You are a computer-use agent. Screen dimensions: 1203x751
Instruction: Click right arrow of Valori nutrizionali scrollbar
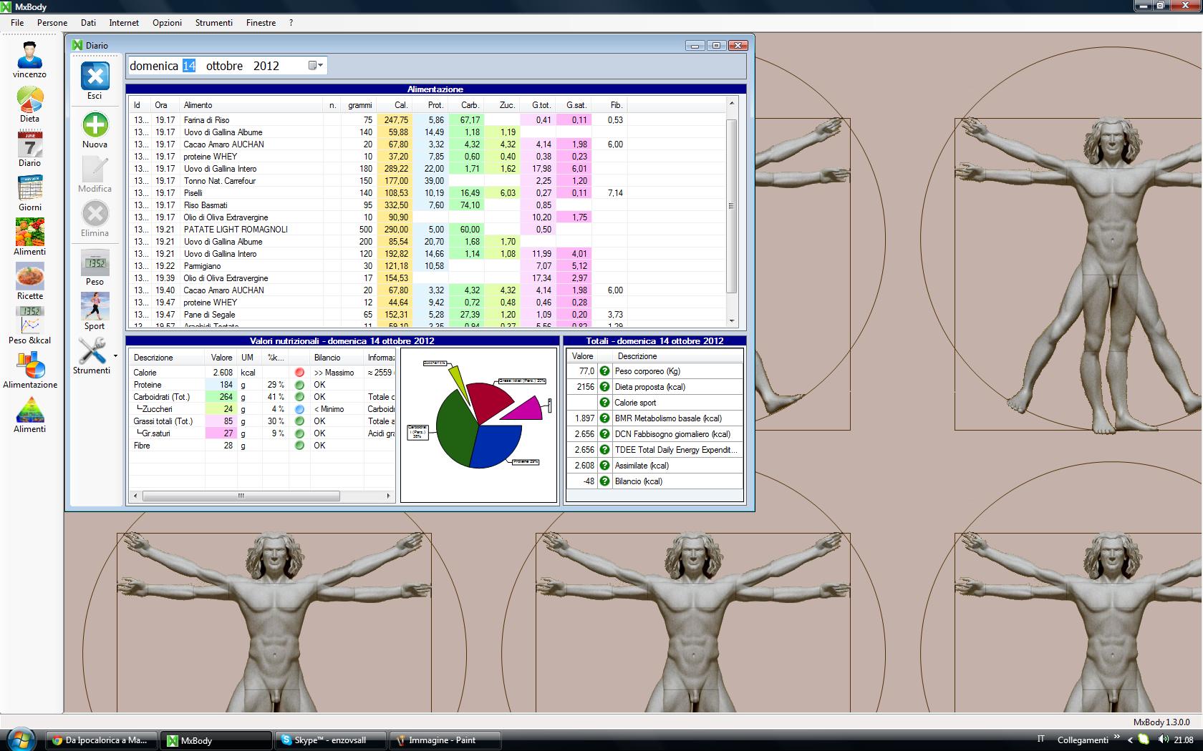pos(389,496)
